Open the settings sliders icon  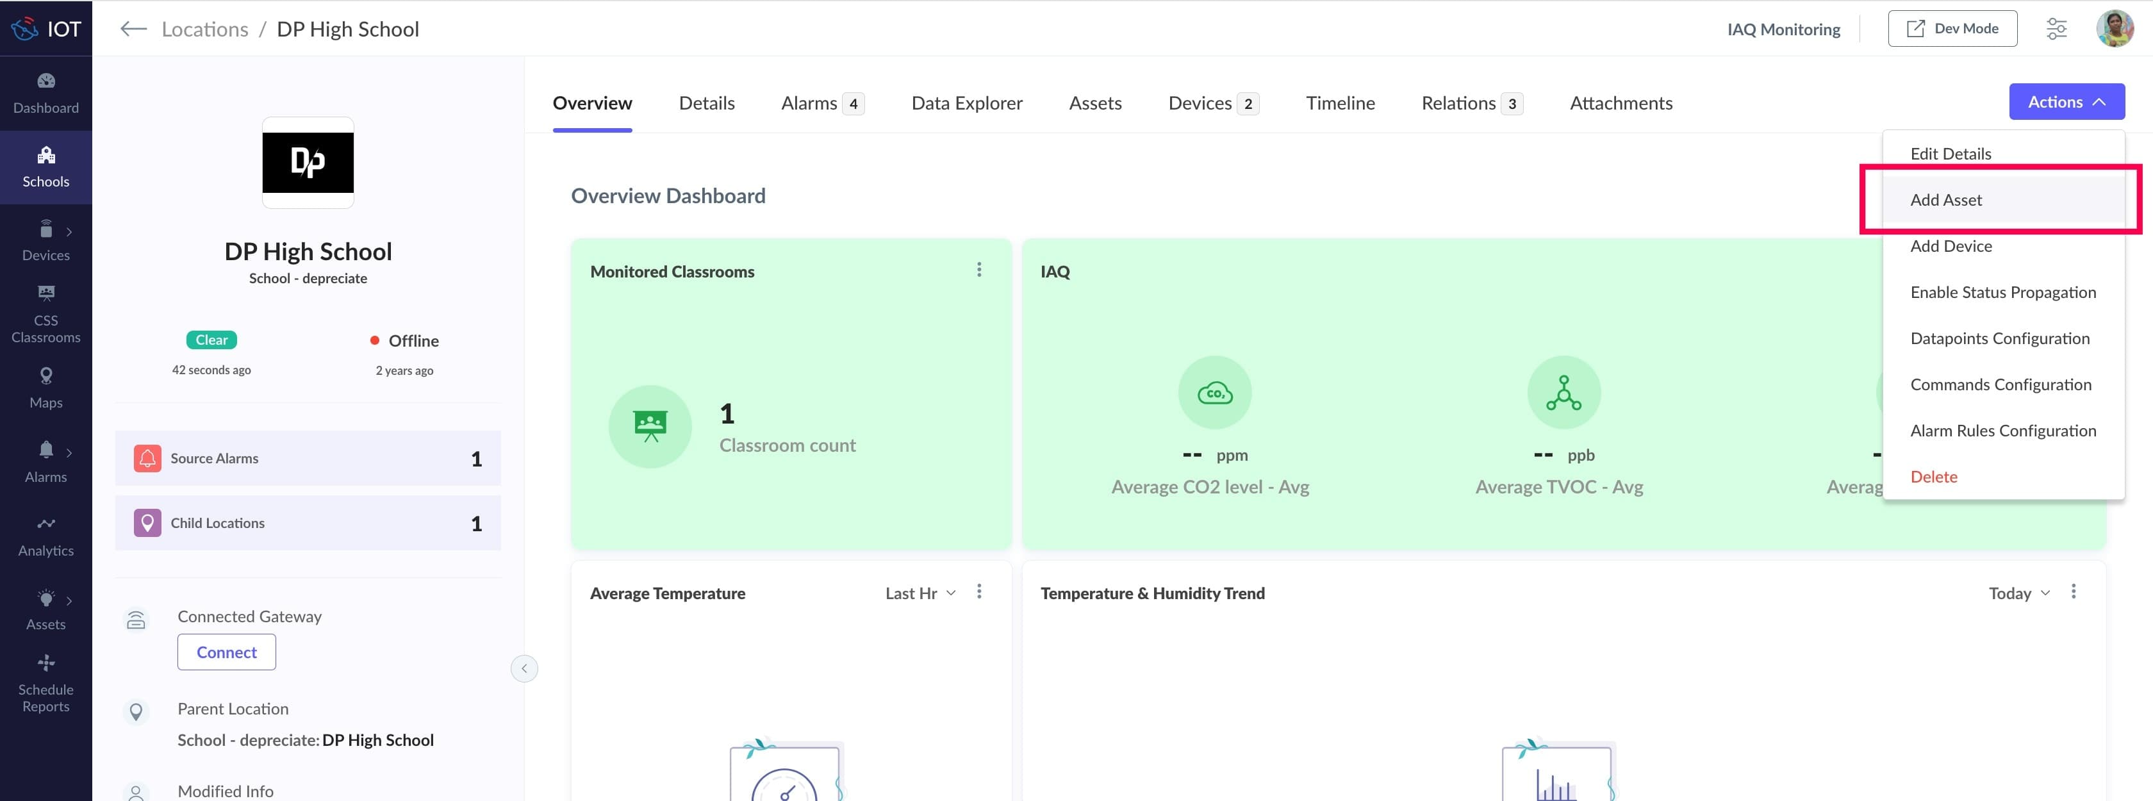(2056, 29)
